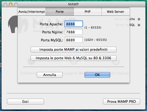This screenshot has width=147, height=111.
Task: Reset MAMP ports to default values
Action: coord(73,49)
